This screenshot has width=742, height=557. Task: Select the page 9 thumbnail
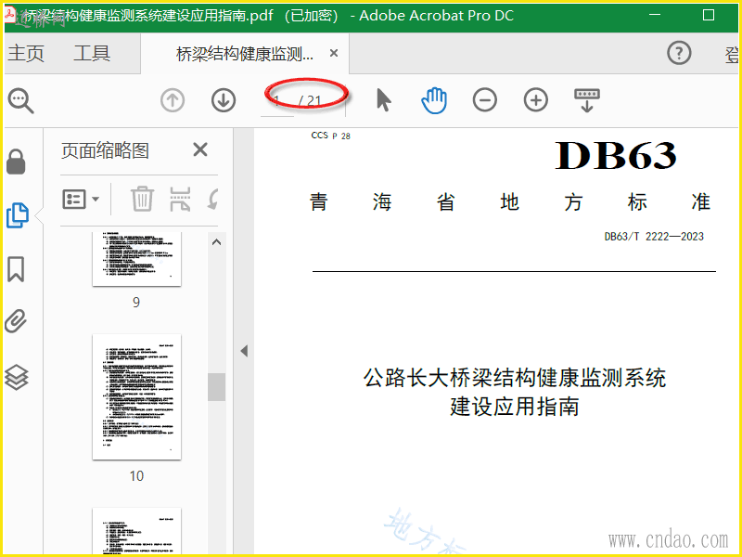136,259
